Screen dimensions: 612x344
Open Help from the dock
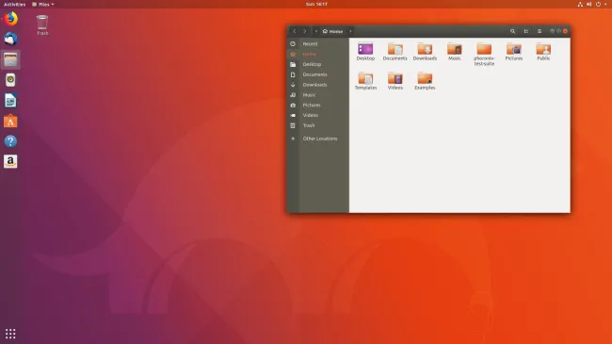(x=10, y=141)
